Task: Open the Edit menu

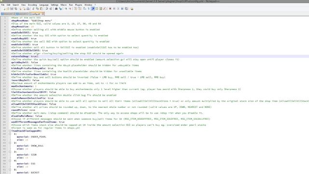Action: click(9, 5)
